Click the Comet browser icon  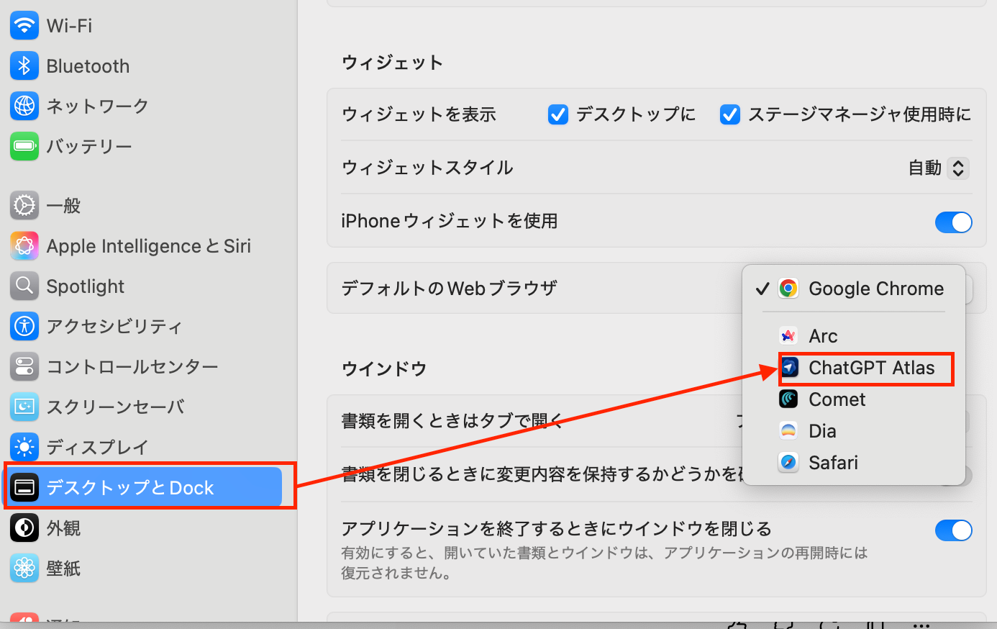788,399
